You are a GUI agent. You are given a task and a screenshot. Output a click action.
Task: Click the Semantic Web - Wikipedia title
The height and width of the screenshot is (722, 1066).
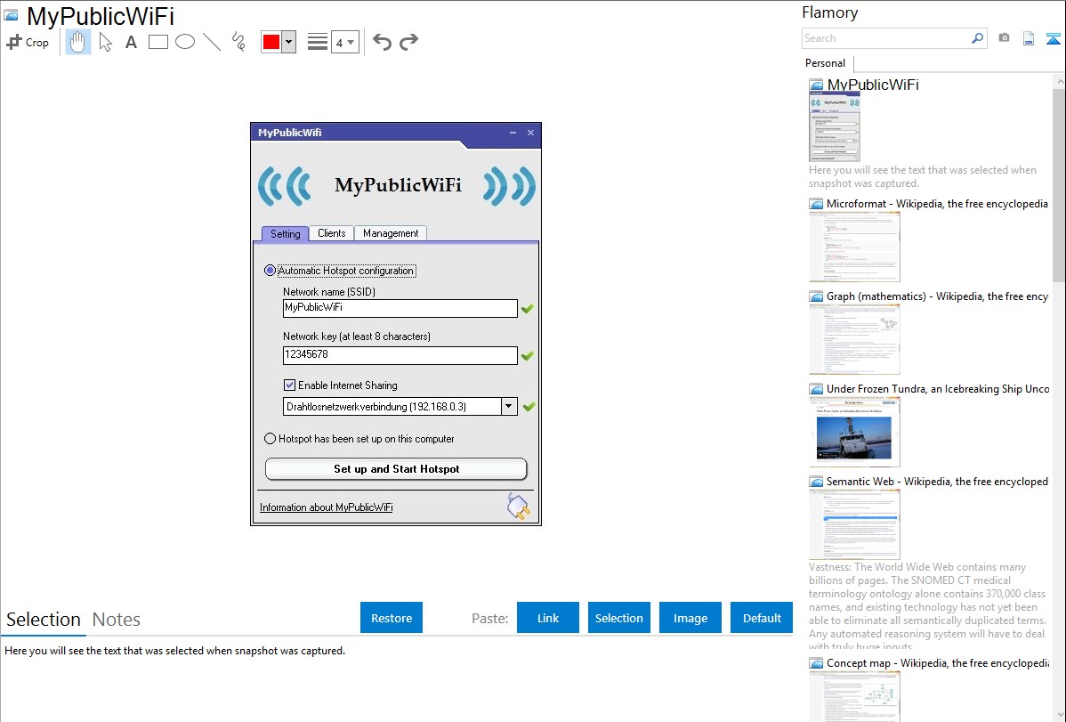click(x=937, y=481)
